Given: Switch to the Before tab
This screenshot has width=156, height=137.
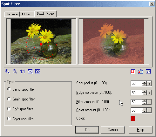Looking at the screenshot, I should click(x=12, y=14).
